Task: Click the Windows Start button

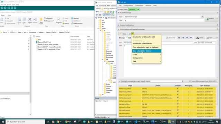Action: pyautogui.click(x=3, y=122)
